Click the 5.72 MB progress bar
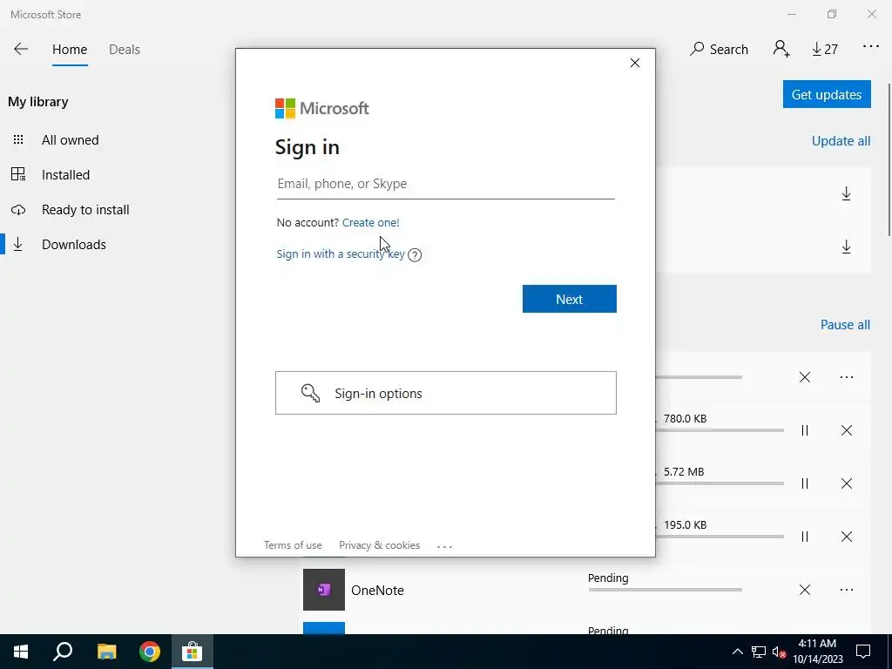The image size is (892, 669). (x=720, y=483)
